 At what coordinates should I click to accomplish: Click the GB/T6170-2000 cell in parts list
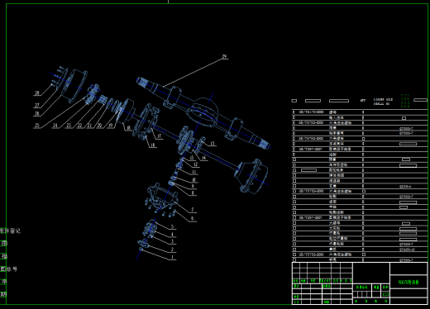311,112
